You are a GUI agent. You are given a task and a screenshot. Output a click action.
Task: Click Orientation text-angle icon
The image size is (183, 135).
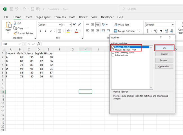pyautogui.click(x=103, y=24)
